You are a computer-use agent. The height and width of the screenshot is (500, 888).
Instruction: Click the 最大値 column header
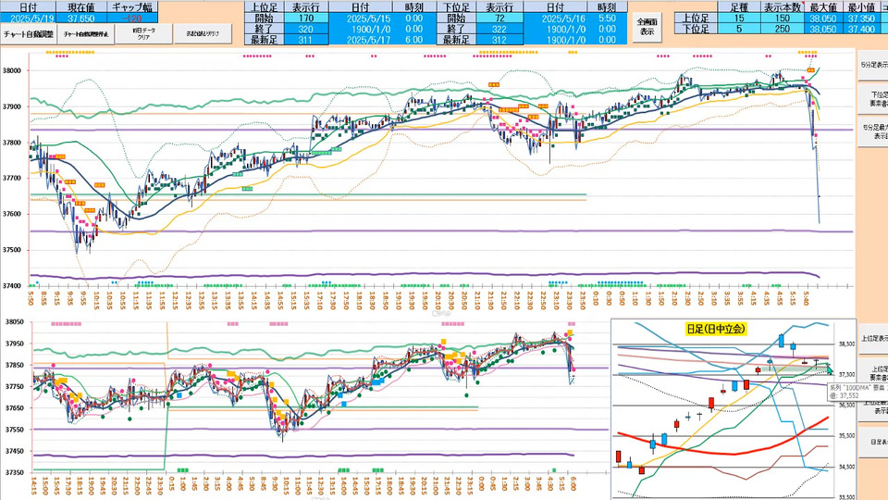pos(823,7)
